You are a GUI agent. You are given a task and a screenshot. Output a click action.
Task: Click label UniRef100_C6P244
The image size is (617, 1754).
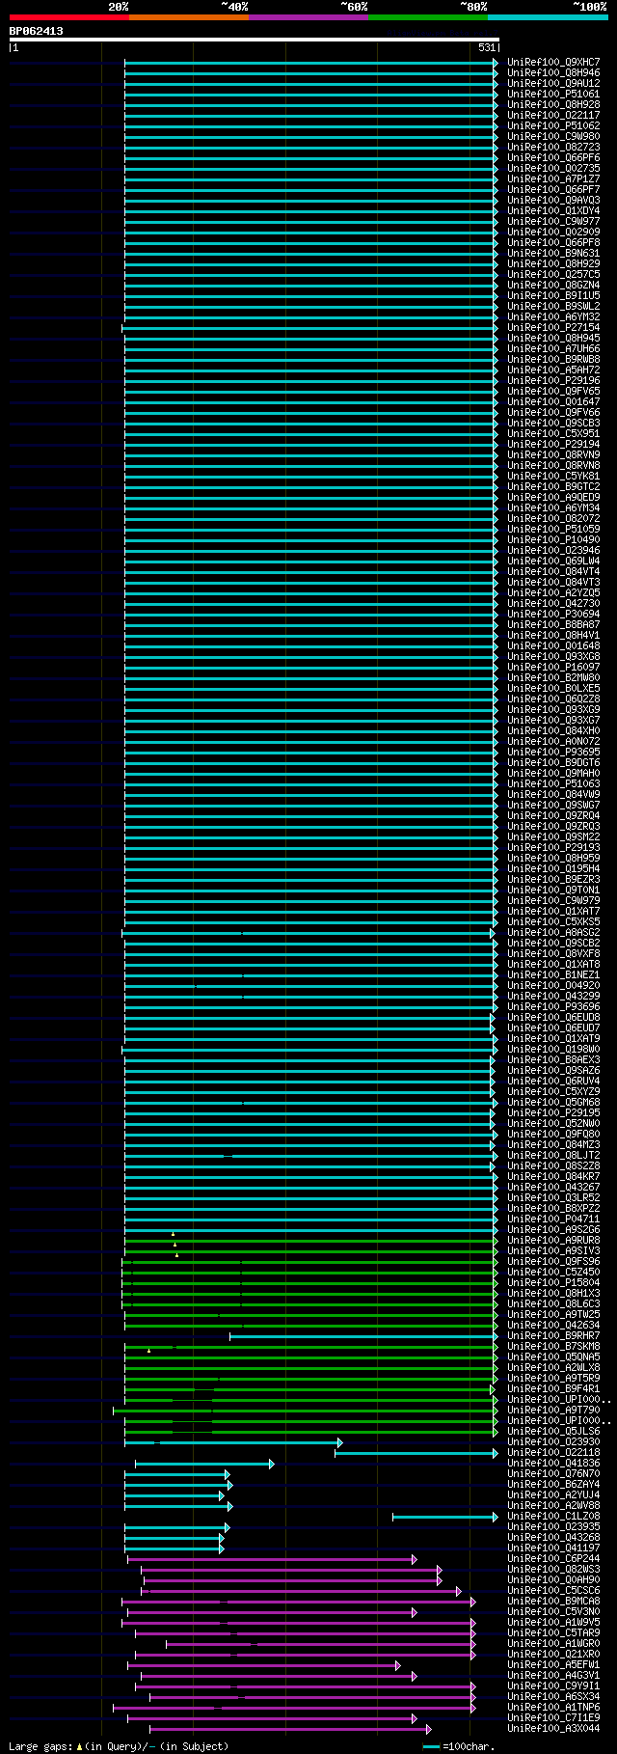pyautogui.click(x=553, y=1558)
